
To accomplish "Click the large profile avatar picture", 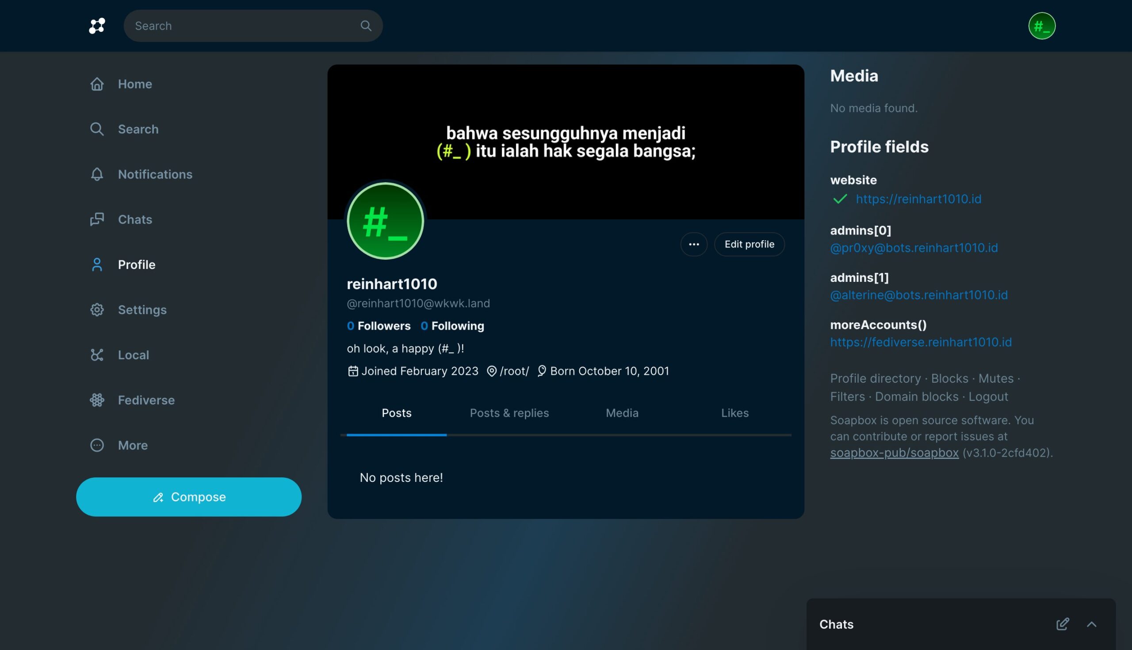I will 385,221.
